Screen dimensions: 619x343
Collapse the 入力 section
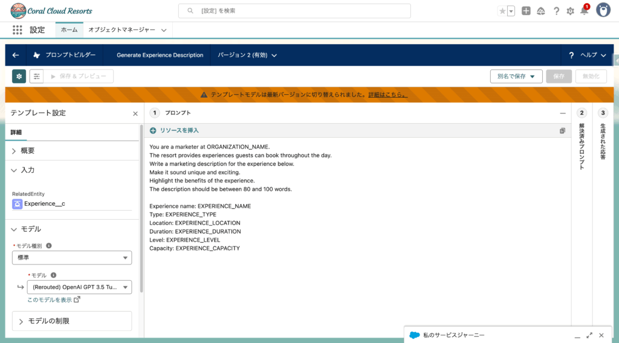tap(14, 170)
